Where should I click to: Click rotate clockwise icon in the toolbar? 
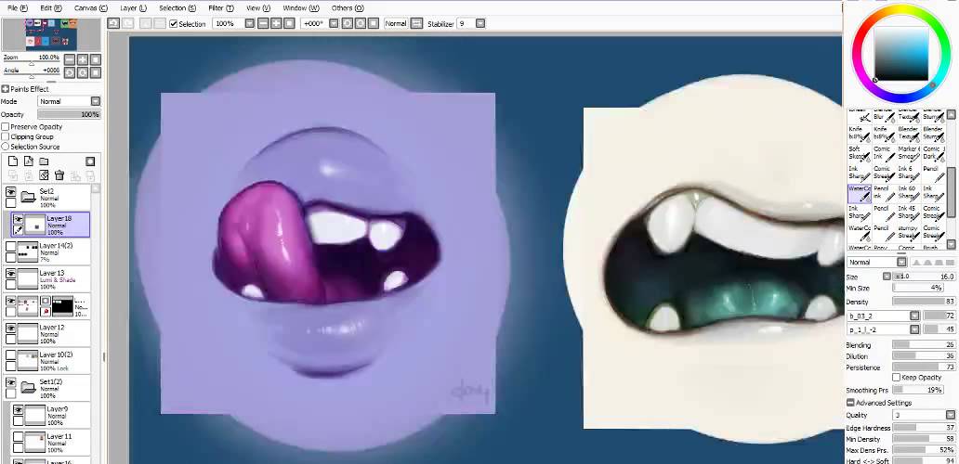361,23
